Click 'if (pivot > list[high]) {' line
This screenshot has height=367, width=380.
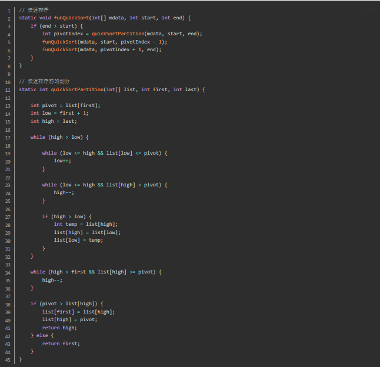(x=67, y=303)
